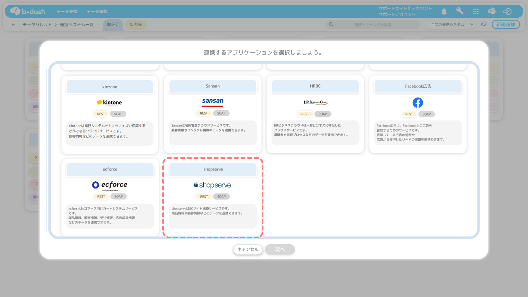
Task: Choose REST on the Facebook広告 card
Action: pyautogui.click(x=409, y=114)
